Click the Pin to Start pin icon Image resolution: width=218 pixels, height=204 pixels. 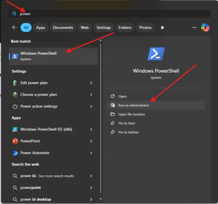tap(113, 123)
